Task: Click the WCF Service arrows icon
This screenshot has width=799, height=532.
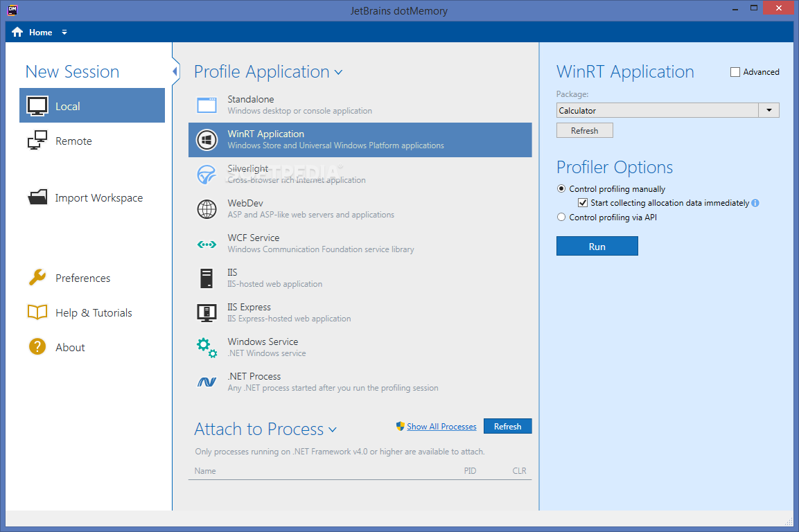Action: [x=207, y=245]
